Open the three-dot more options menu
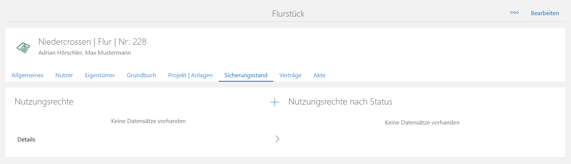Viewport: 571px width, 164px height. point(514,13)
